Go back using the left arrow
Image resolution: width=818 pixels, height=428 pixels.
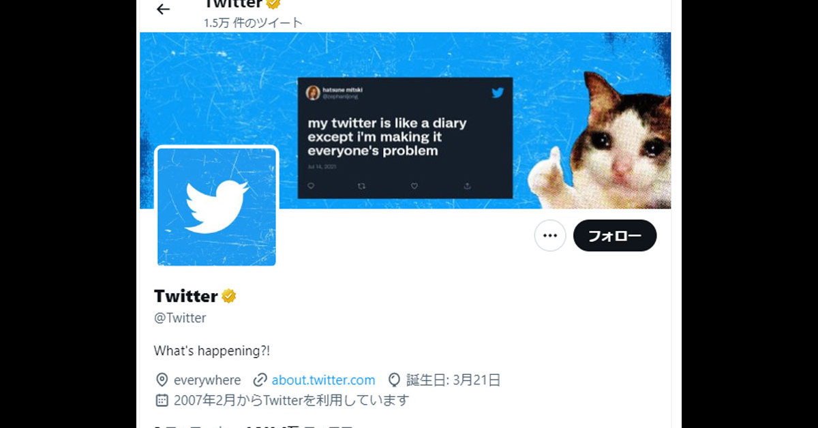tap(162, 10)
